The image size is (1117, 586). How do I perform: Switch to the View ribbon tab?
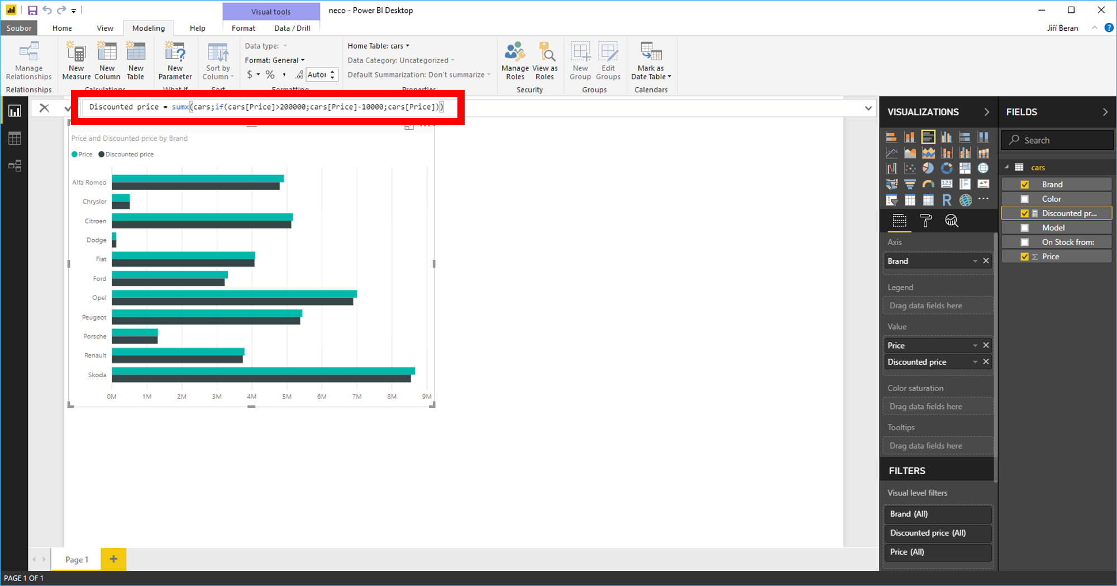pyautogui.click(x=105, y=28)
